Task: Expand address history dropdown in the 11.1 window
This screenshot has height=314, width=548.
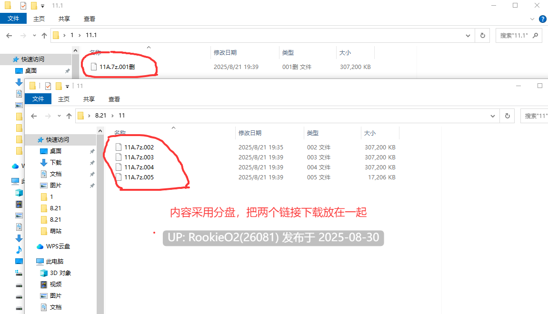Action: point(468,36)
